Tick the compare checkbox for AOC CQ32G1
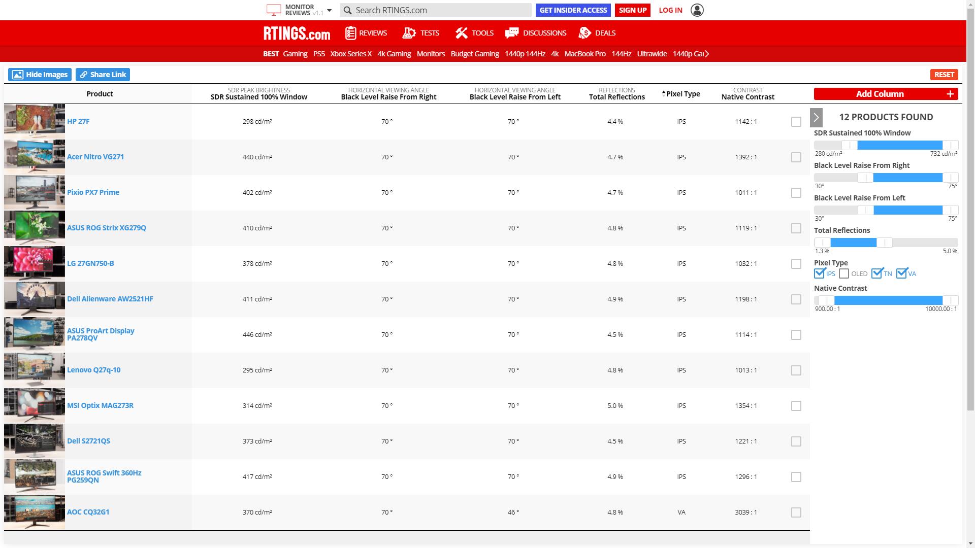This screenshot has height=548, width=975. tap(796, 512)
